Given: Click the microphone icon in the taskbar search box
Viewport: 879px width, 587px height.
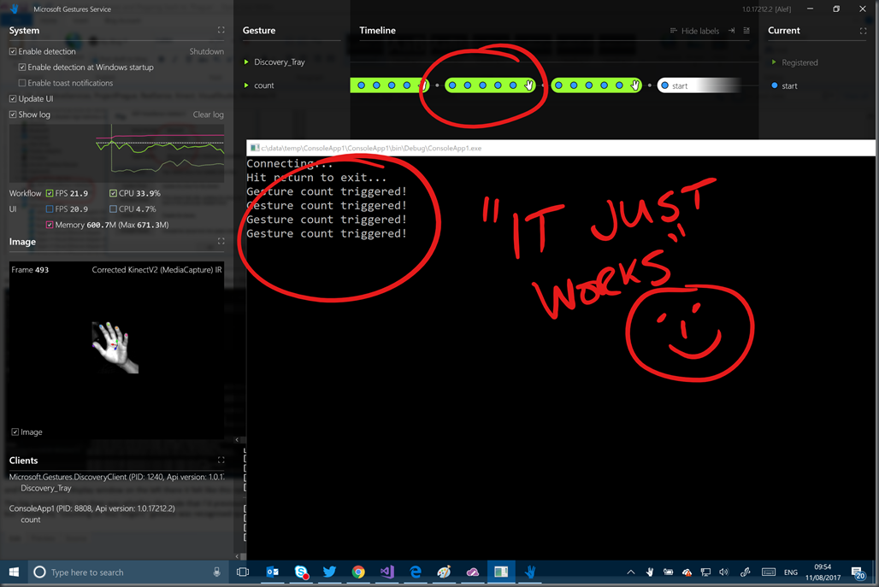Looking at the screenshot, I should pyautogui.click(x=216, y=572).
